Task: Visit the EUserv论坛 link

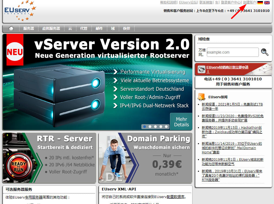Action: tap(188, 2)
